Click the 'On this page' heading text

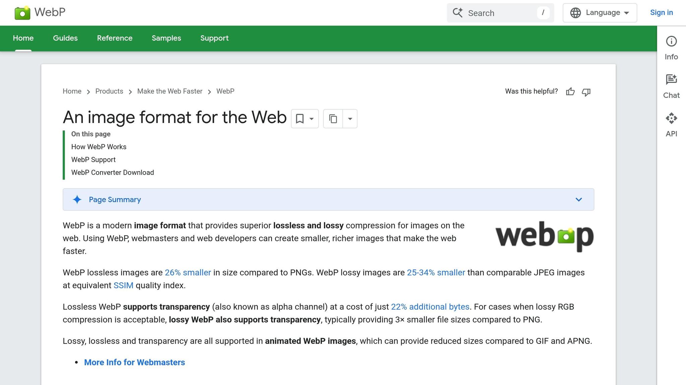tap(91, 134)
